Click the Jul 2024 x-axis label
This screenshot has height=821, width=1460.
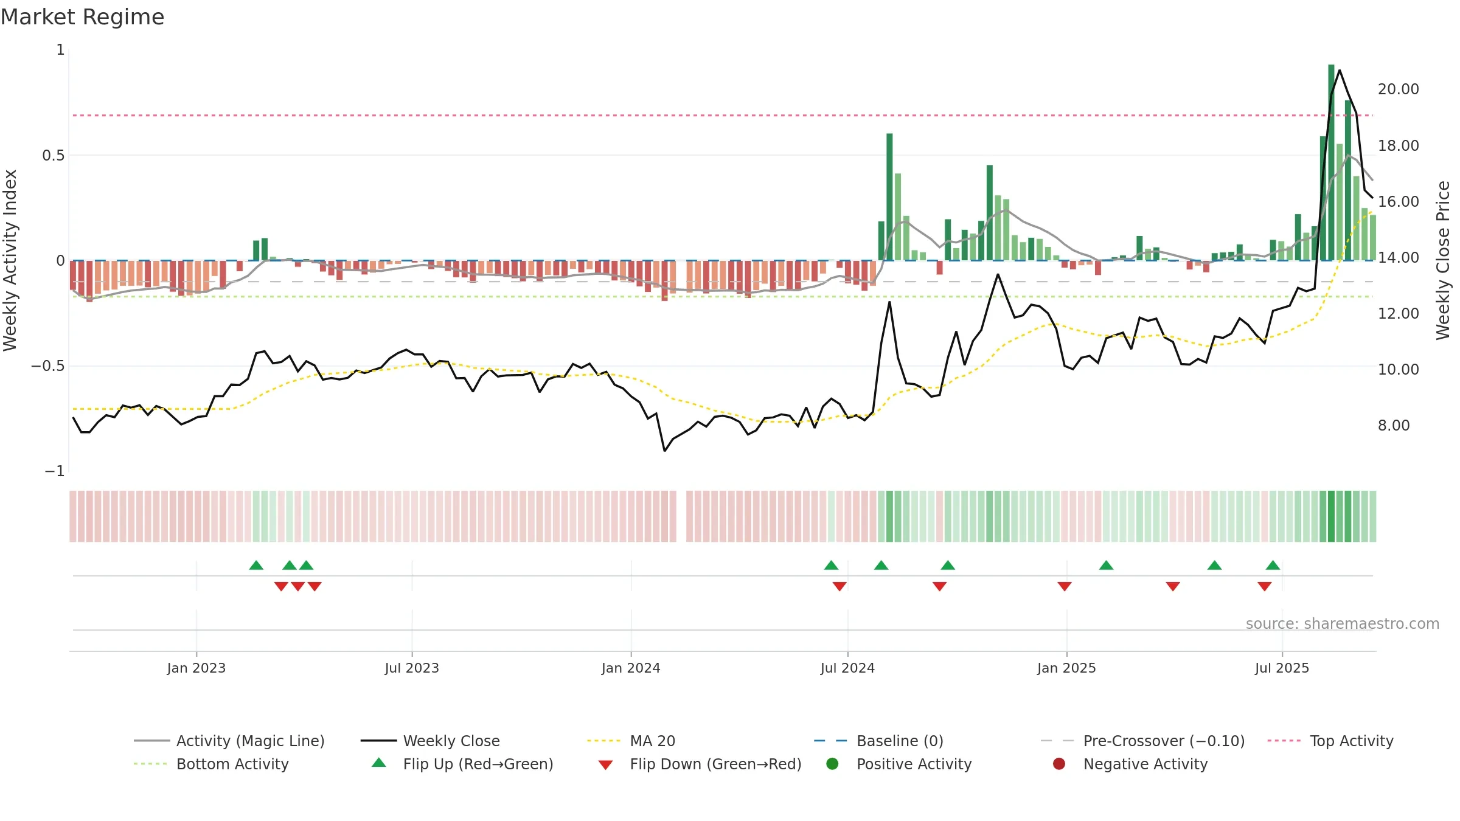[847, 668]
